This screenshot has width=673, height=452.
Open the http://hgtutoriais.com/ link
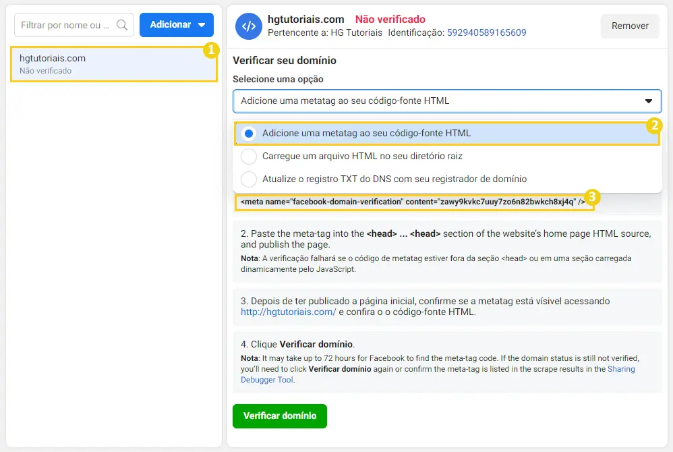(x=288, y=312)
